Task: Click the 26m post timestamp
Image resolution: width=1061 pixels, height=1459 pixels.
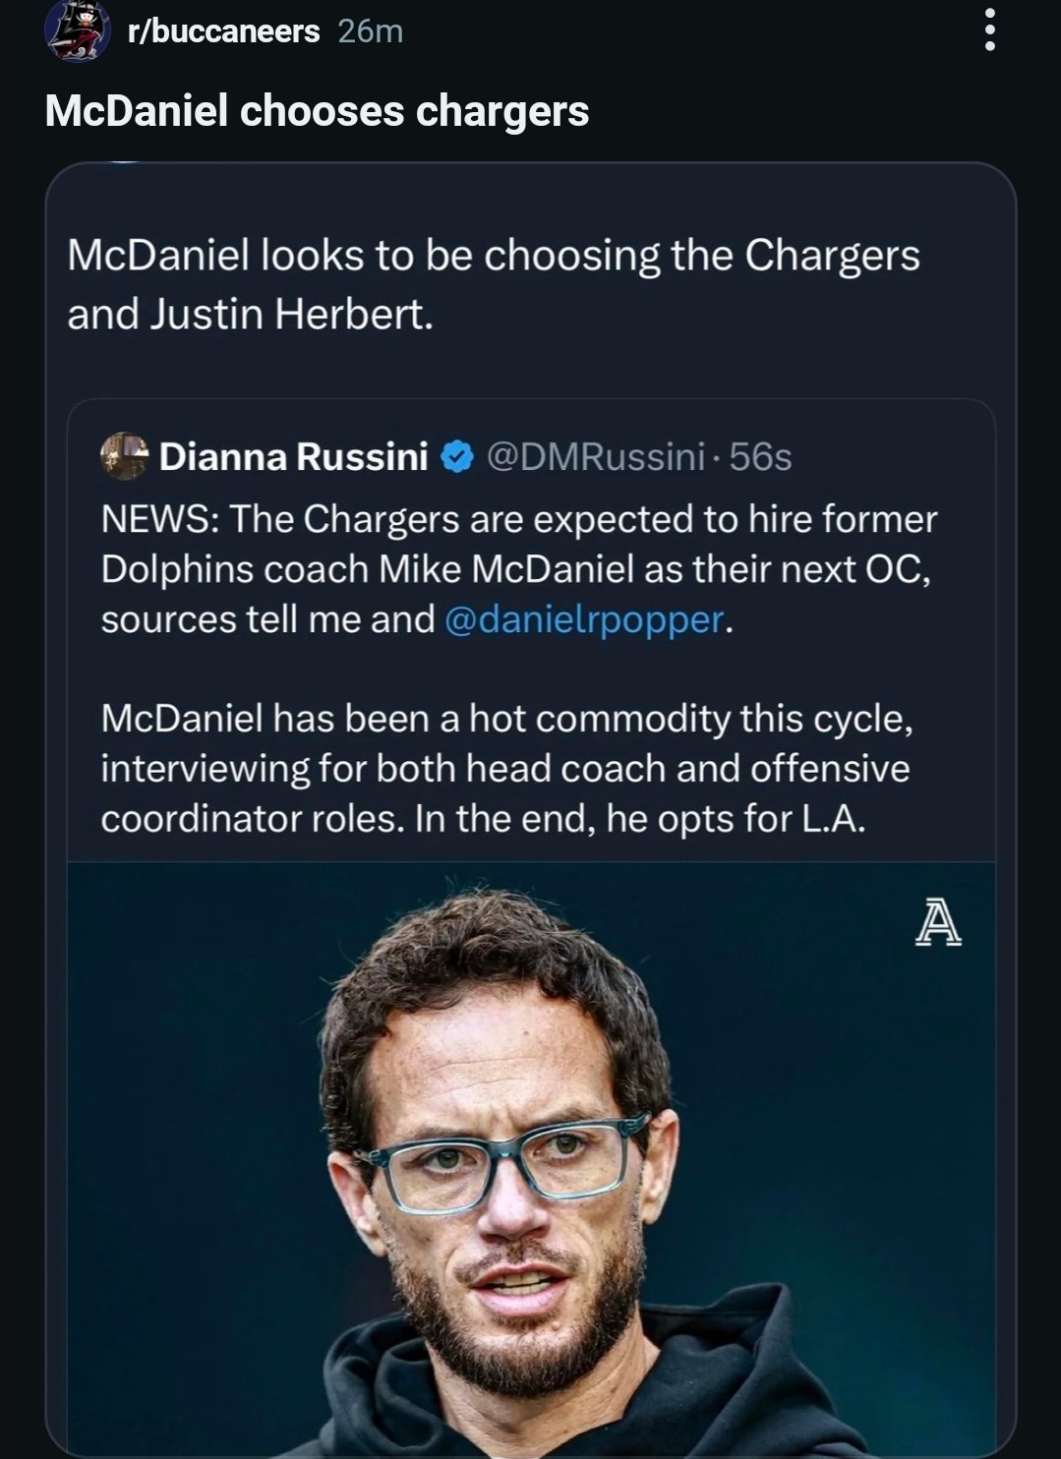Action: click(371, 31)
